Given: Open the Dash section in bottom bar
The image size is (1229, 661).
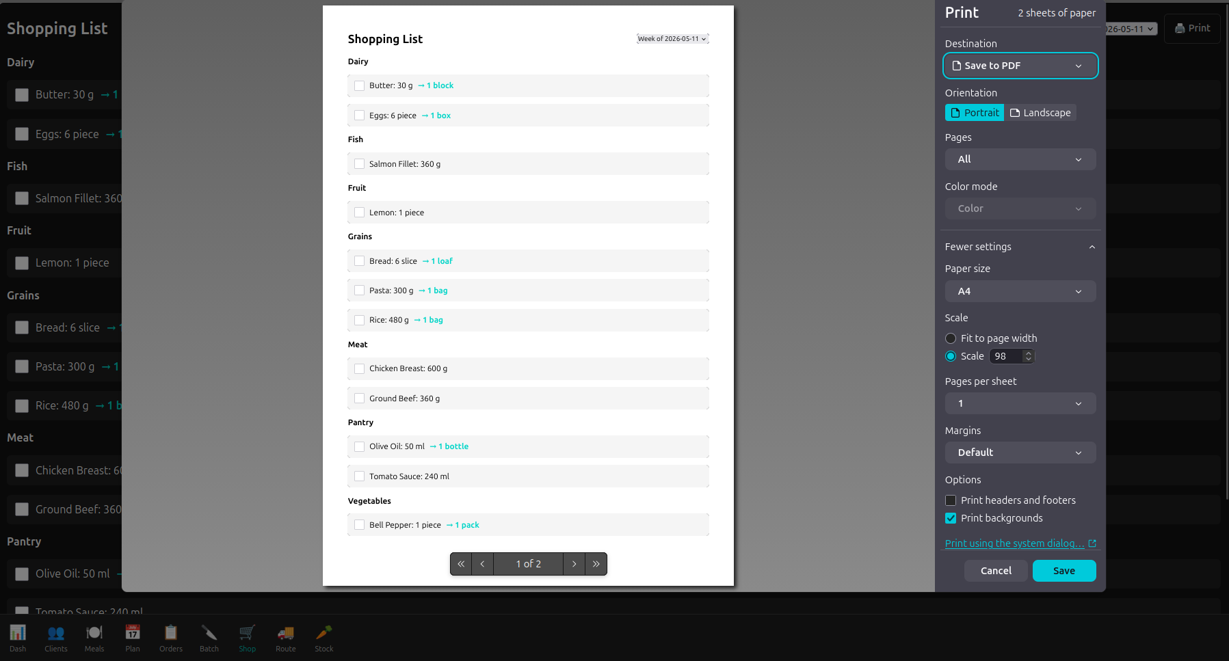Looking at the screenshot, I should click(18, 638).
